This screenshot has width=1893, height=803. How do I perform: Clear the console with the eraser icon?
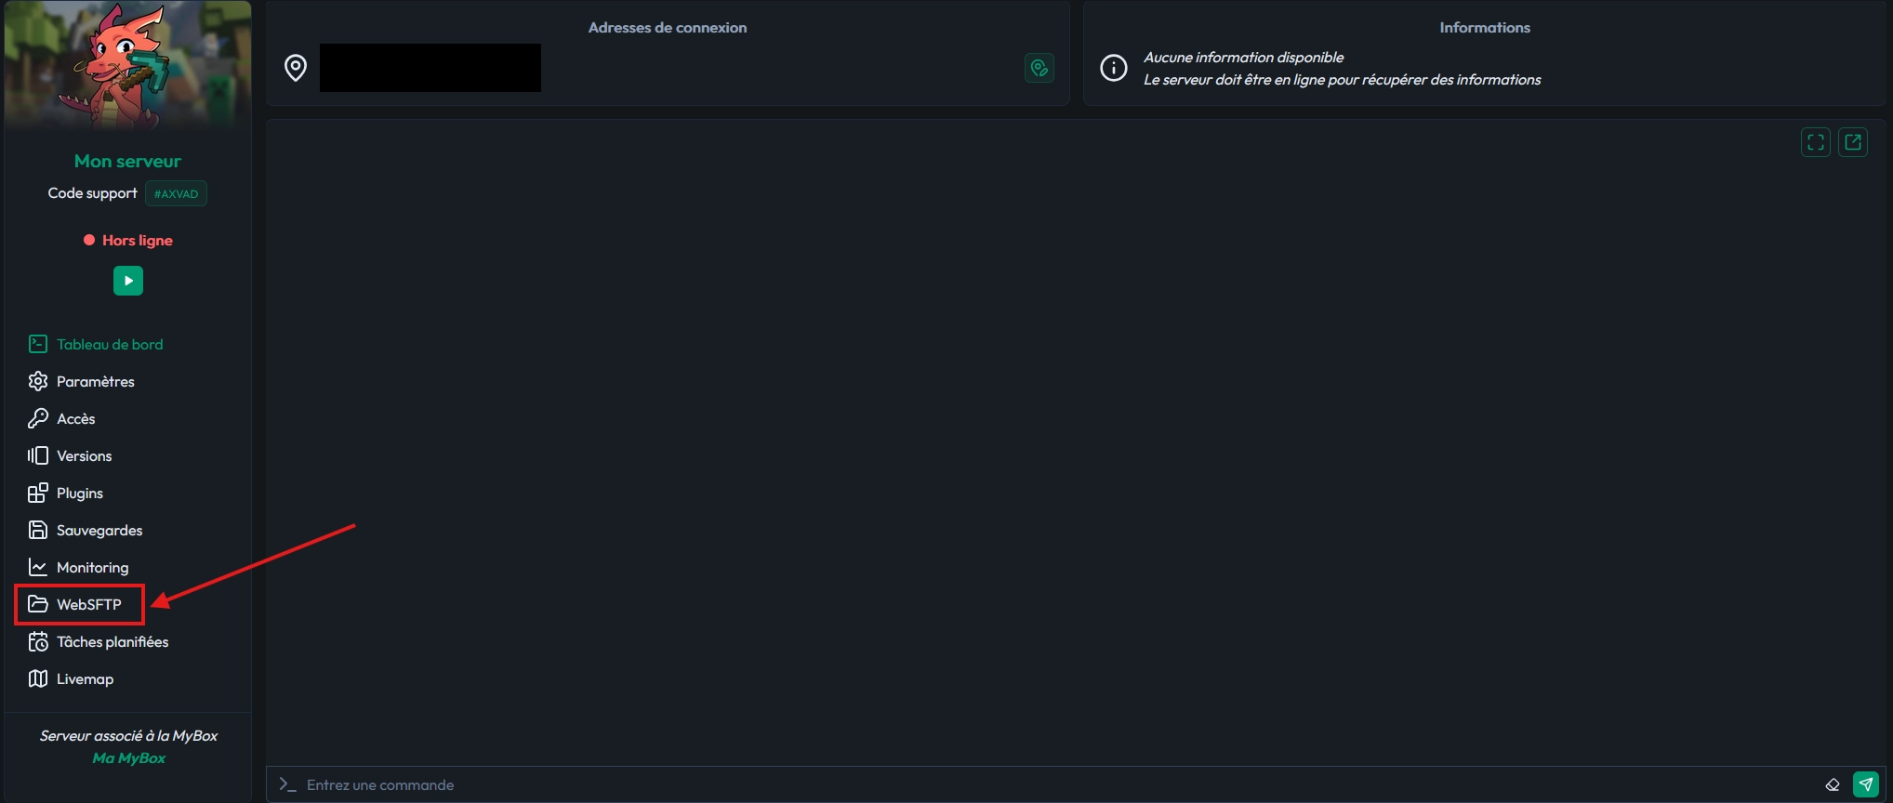click(1832, 784)
